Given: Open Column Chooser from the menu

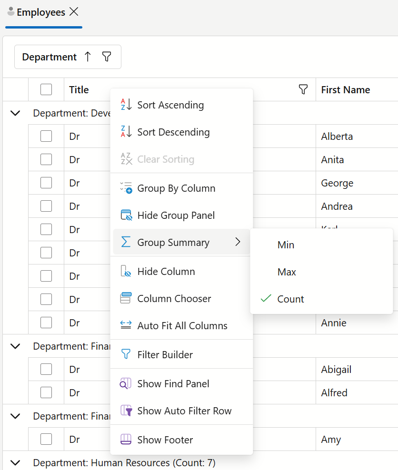Looking at the screenshot, I should [181, 298].
